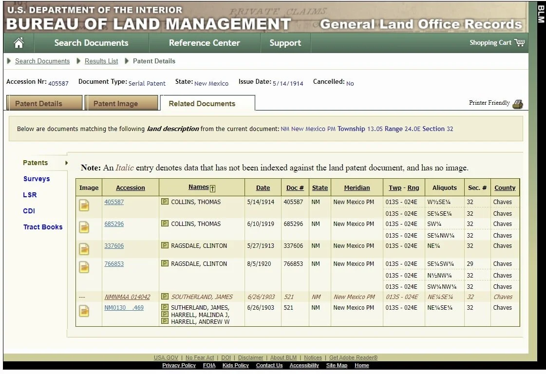
Task: Select LSR in the side menu
Action: coord(30,195)
